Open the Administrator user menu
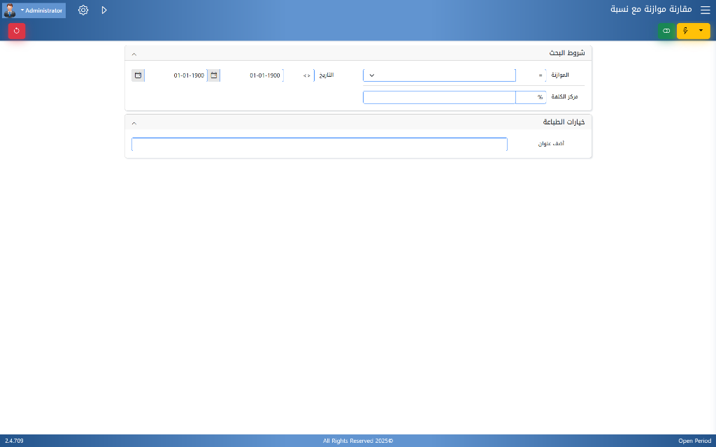 [x=42, y=10]
